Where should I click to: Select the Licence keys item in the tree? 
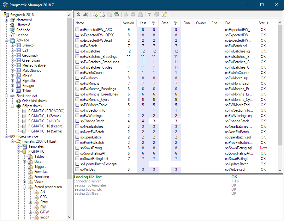(x=22, y=35)
